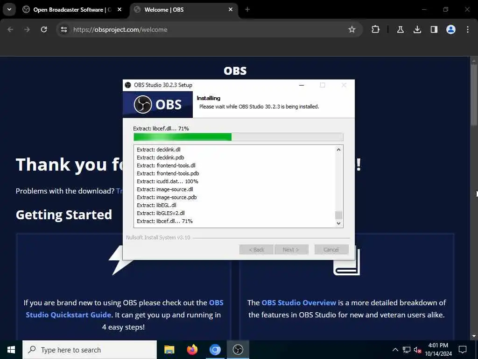Open the muted volume tray icon
Viewport: 478px width, 359px height.
pyautogui.click(x=417, y=350)
